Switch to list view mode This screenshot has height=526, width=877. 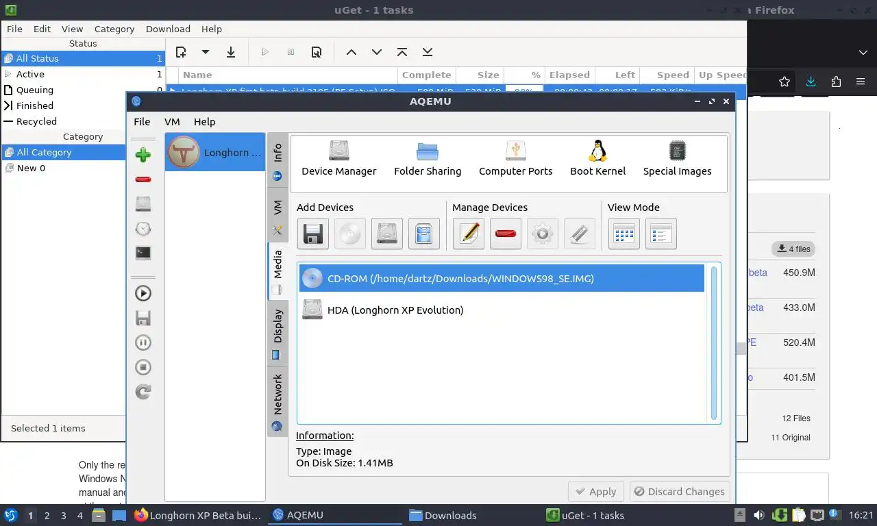661,234
